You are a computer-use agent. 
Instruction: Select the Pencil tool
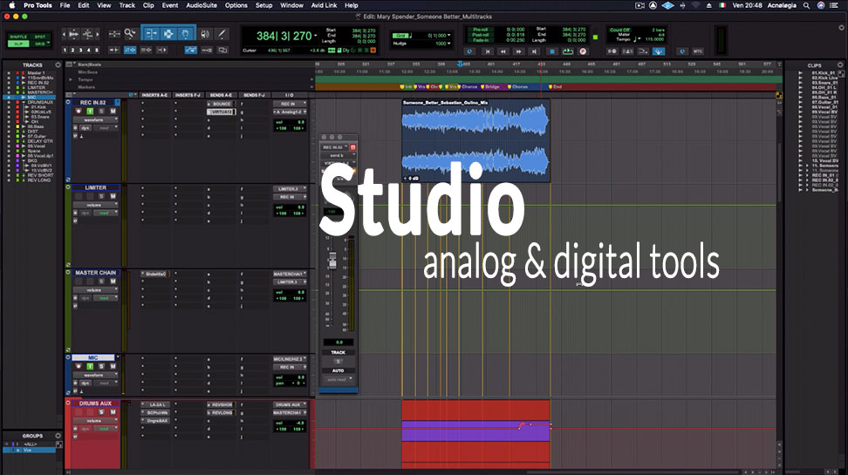(222, 34)
